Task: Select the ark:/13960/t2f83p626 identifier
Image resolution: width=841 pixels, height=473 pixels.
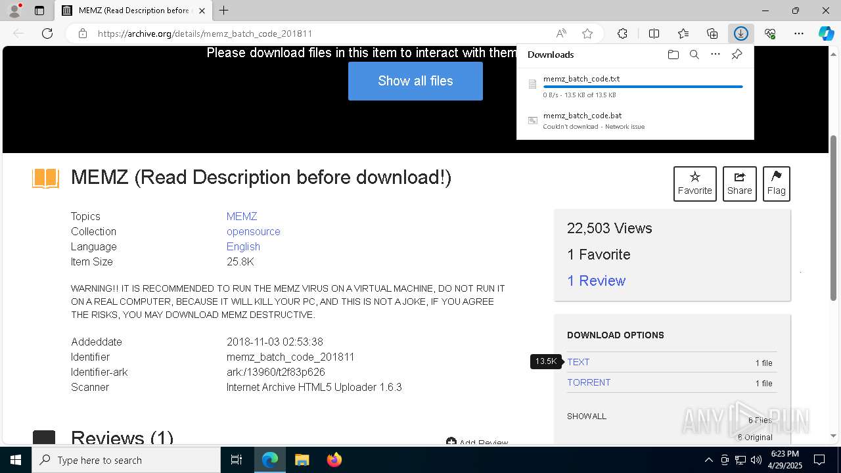Action: [276, 372]
